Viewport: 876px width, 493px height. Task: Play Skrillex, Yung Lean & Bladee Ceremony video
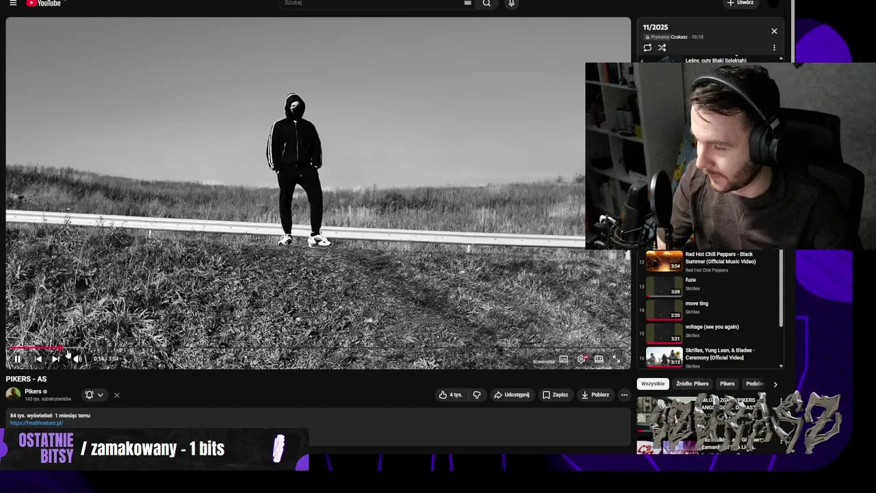(x=710, y=356)
